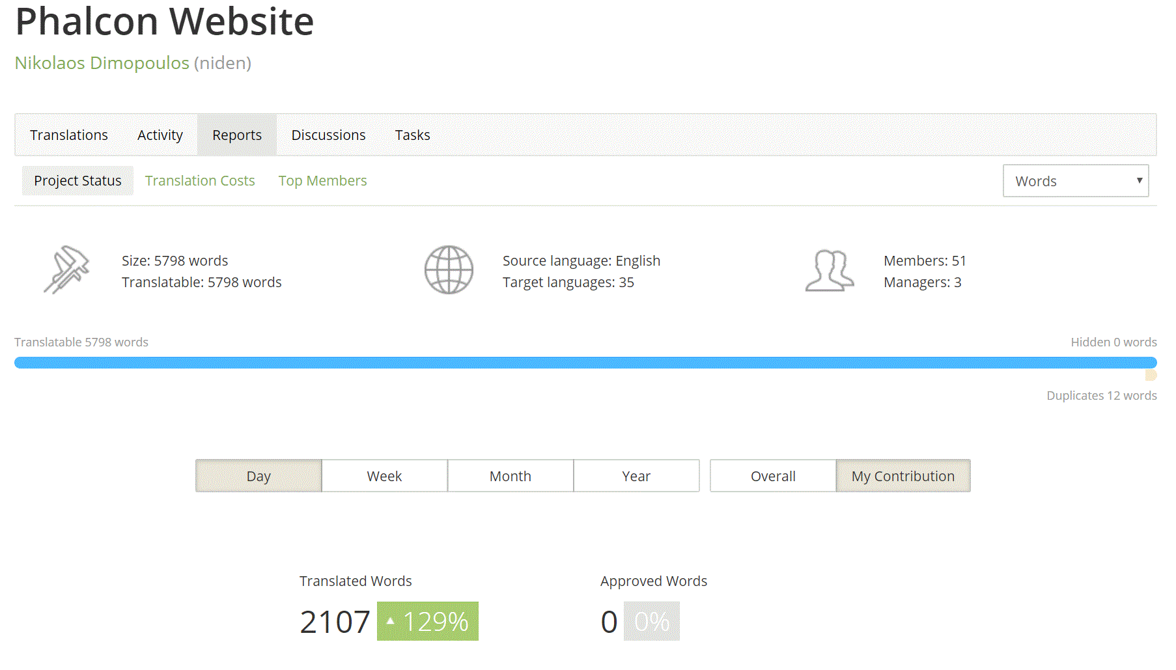
Task: Toggle the Day period button
Action: click(259, 476)
